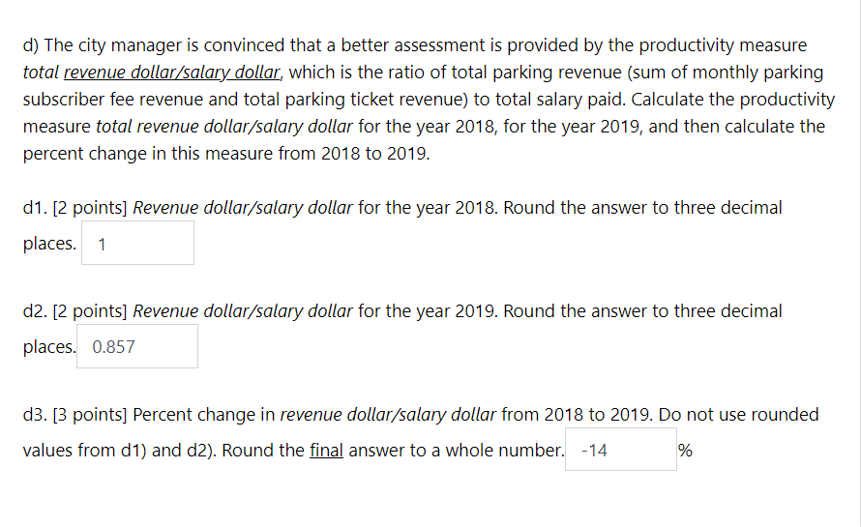This screenshot has width=861, height=527.
Task: Click the italic "Revenue dollar/salary dollar" in d1
Action: [x=243, y=208]
